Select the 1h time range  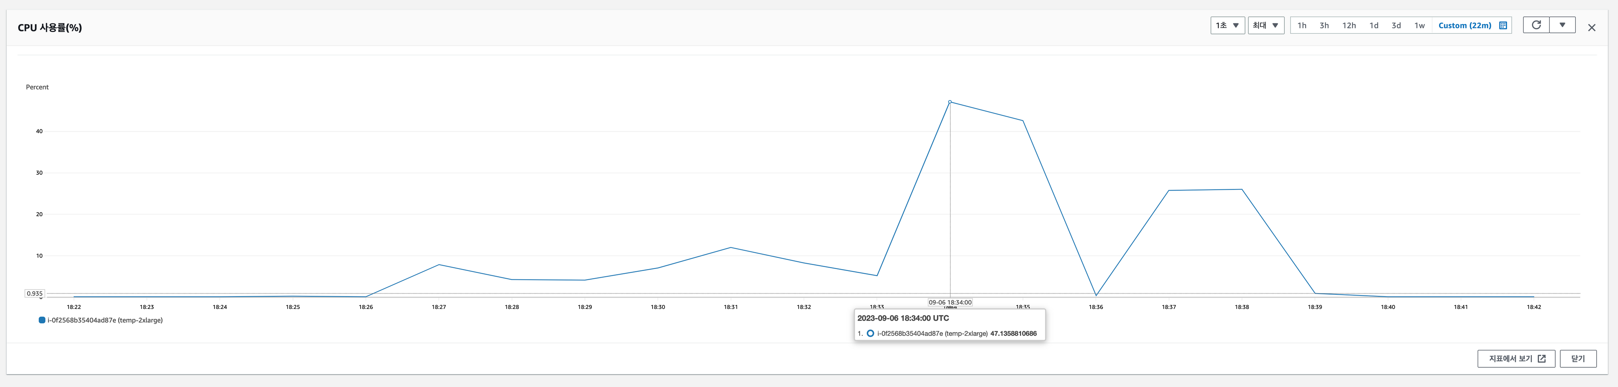(1302, 26)
